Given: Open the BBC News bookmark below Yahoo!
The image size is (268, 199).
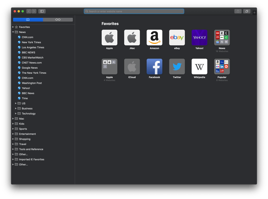Looking at the screenshot, I should coord(28,93).
